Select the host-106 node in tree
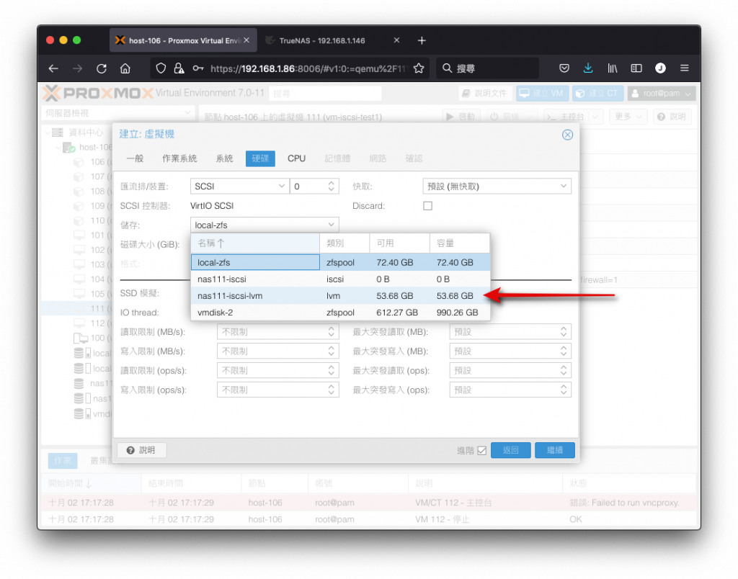Screen dimensions: 738x579 pos(88,147)
